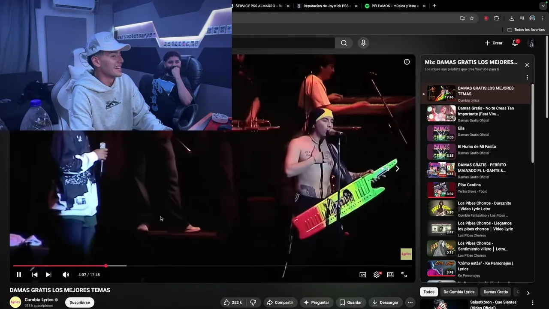Open Mix playlist options menu
Screen dimensions: 549x309
click(527, 77)
